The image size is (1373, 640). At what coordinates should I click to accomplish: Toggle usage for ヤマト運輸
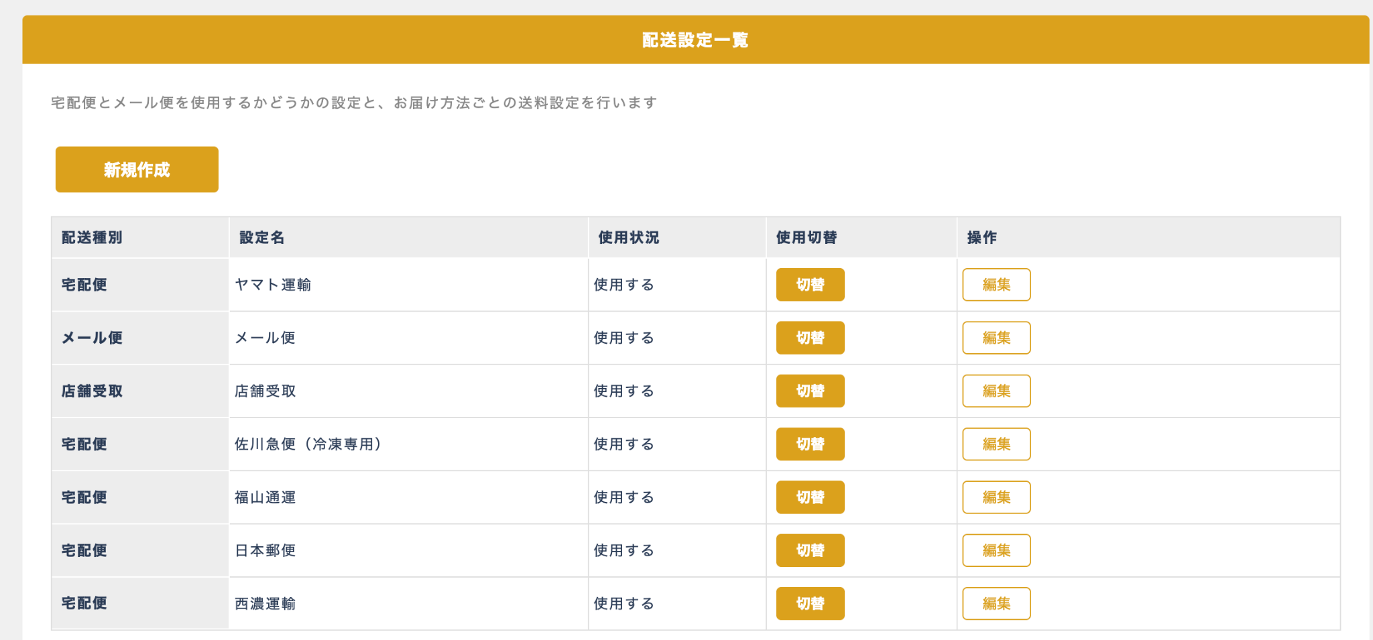810,285
